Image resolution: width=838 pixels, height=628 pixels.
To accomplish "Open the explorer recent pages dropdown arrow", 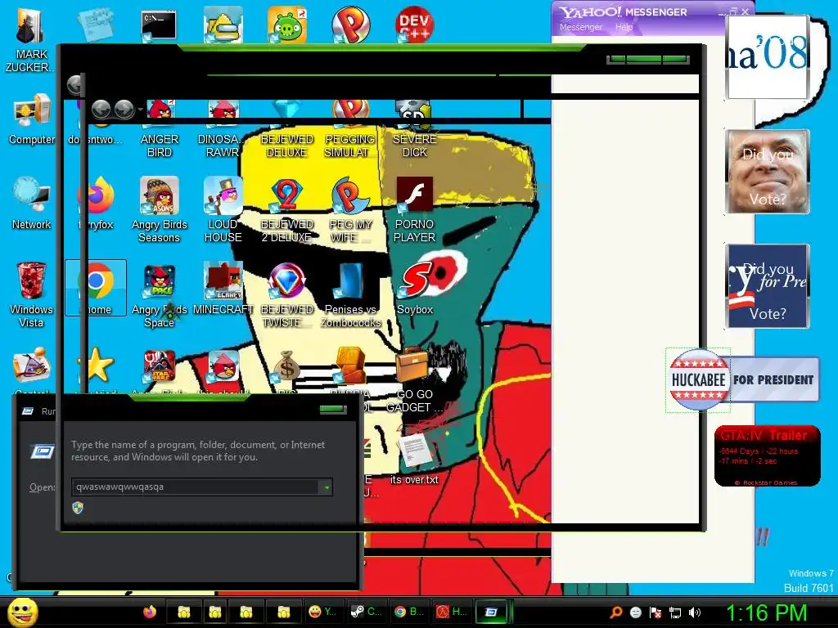I will (140, 110).
